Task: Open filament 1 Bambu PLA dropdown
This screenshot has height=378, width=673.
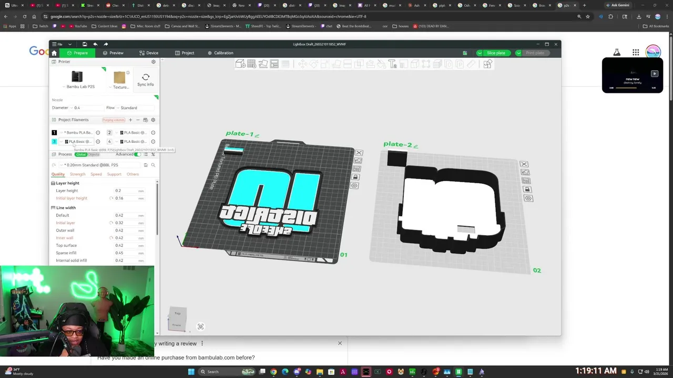Action: click(x=76, y=133)
